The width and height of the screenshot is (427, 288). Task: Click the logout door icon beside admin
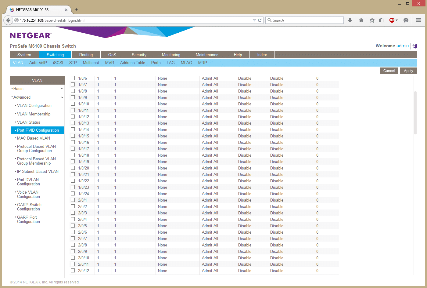point(415,46)
